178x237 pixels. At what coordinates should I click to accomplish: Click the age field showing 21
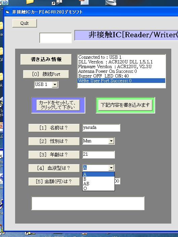(x=98, y=154)
